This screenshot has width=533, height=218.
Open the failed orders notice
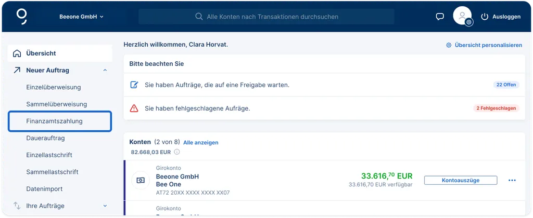(325, 108)
